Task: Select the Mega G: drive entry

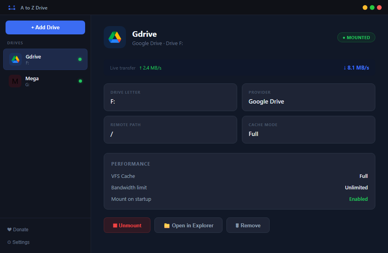Action: tap(45, 81)
